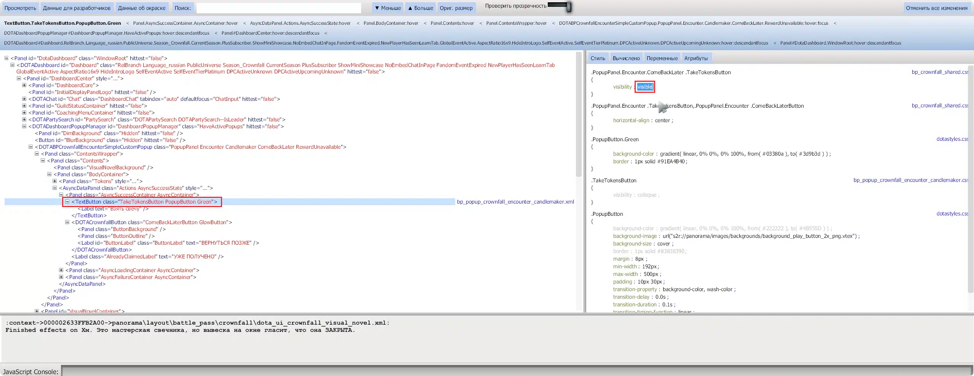Image resolution: width=974 pixels, height=376 pixels.
Task: Focus the Поиск search field
Action: (278, 8)
